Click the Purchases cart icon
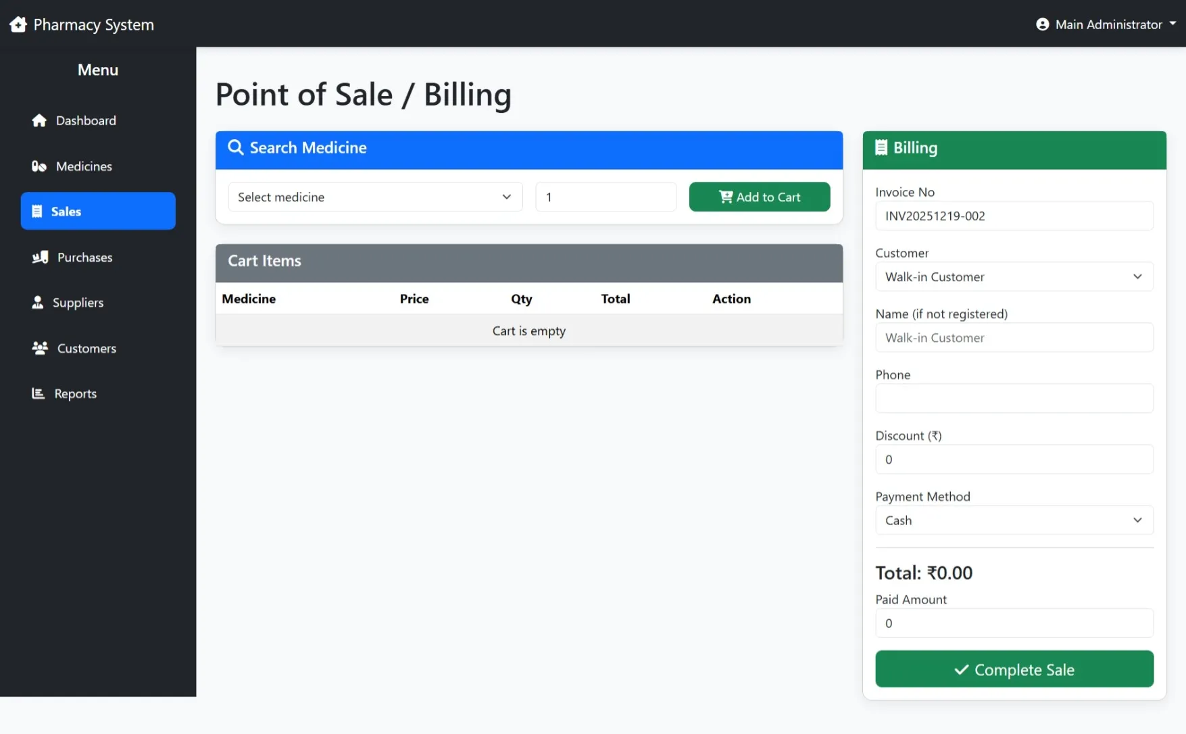This screenshot has height=734, width=1186. tap(39, 257)
